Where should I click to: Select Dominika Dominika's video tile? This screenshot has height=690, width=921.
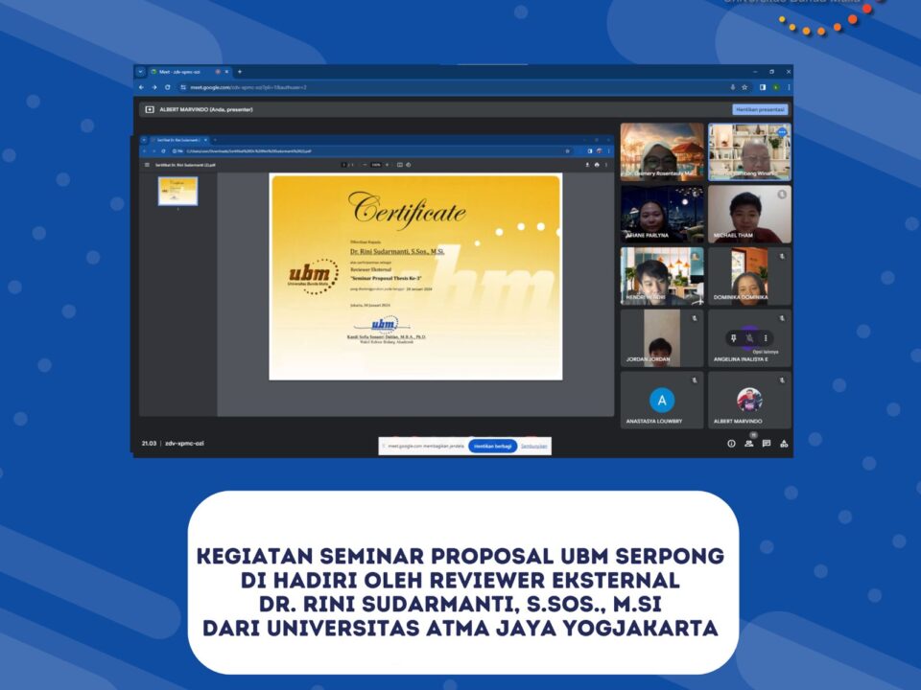[749, 276]
